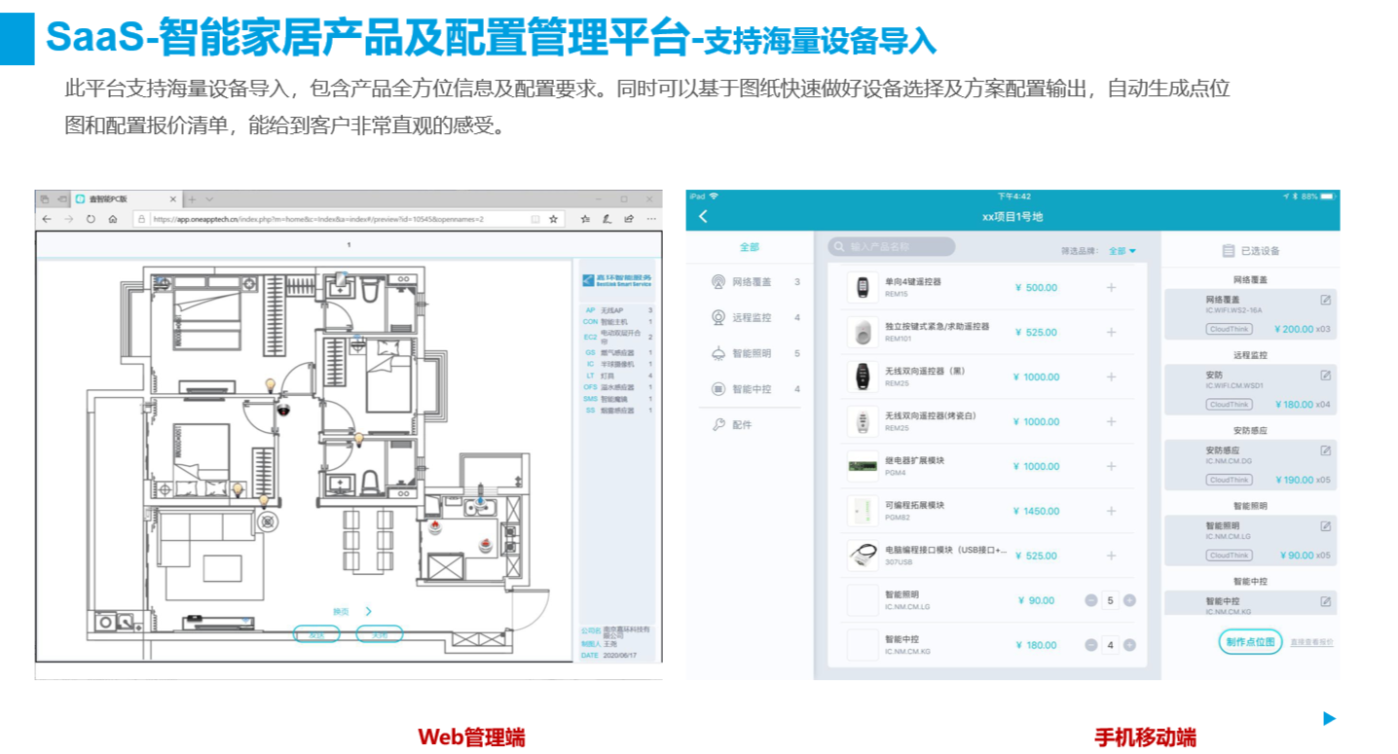Open a new browser tab
Viewport: 1398px width, 754px height.
click(x=192, y=198)
